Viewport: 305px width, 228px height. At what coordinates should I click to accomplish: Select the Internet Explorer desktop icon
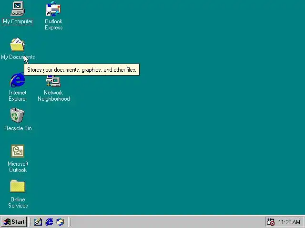point(18,80)
